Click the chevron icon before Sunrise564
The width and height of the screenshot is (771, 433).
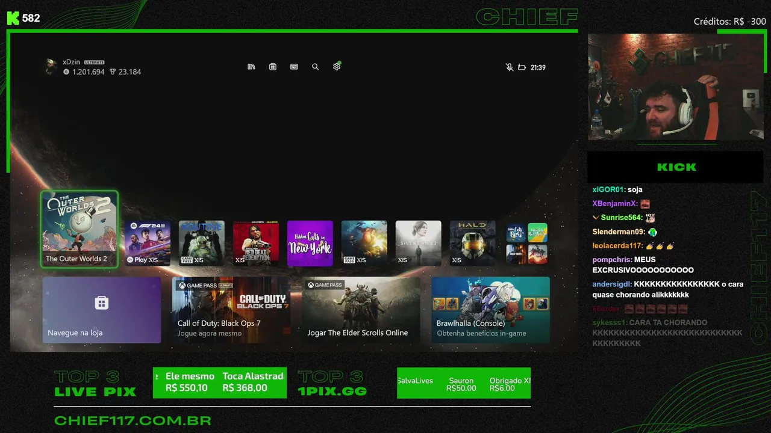tap(596, 218)
